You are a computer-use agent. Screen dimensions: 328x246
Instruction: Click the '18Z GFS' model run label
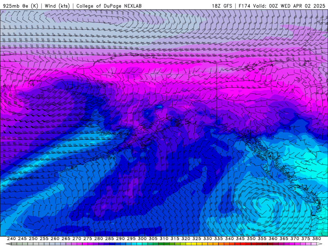pyautogui.click(x=222, y=6)
